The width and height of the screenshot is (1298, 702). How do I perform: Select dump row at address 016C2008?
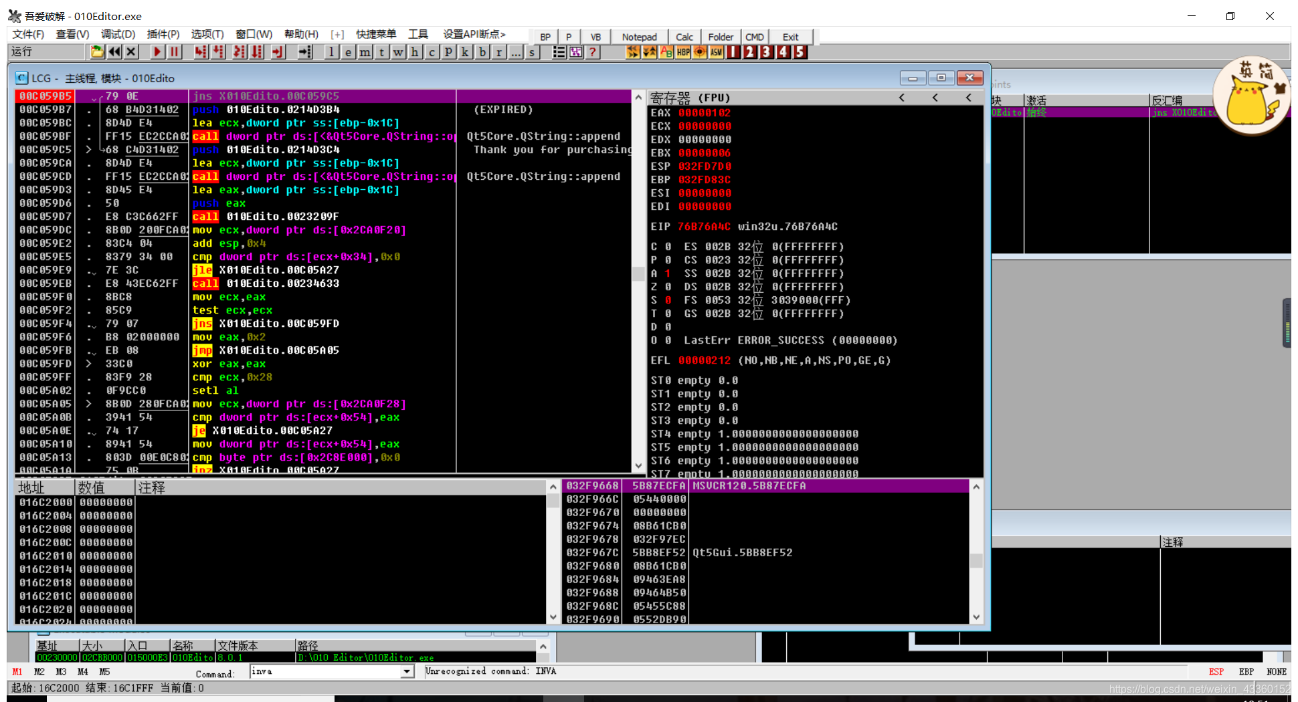point(281,530)
